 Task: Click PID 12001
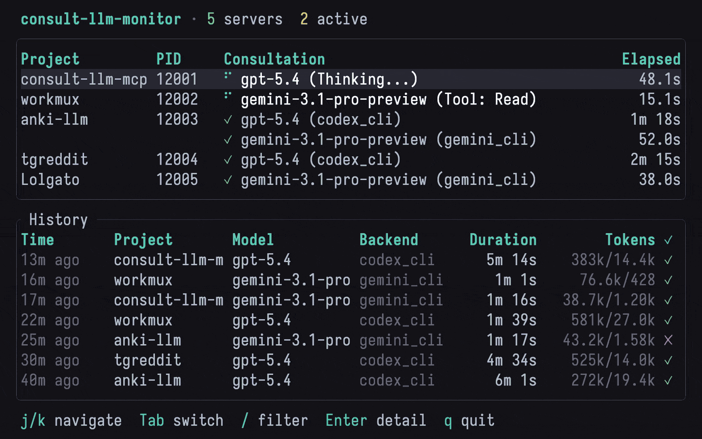177,79
